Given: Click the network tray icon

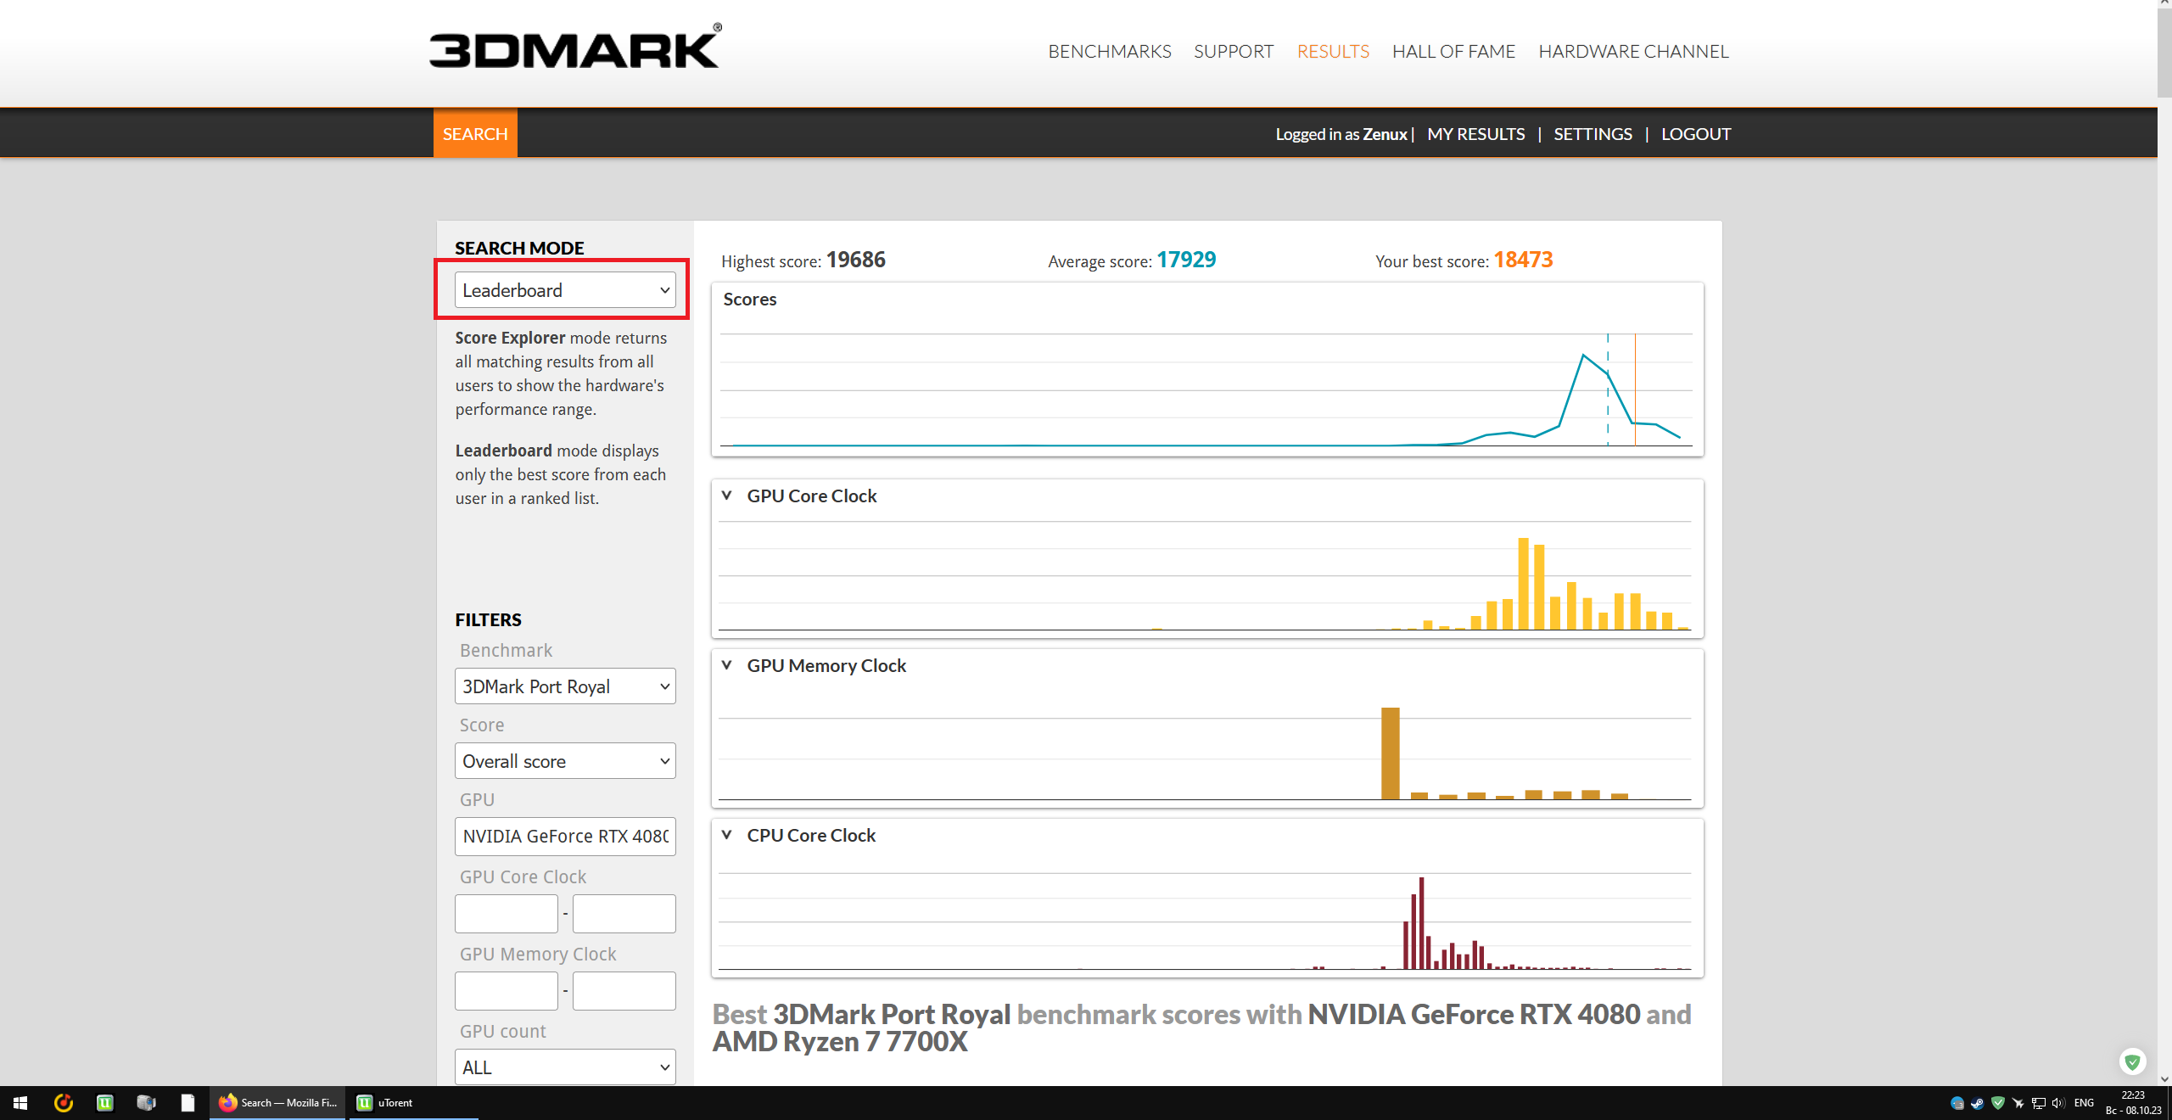Looking at the screenshot, I should pyautogui.click(x=2038, y=1103).
